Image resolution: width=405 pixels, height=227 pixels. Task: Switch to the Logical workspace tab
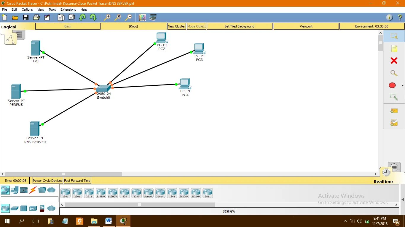[x=9, y=27]
